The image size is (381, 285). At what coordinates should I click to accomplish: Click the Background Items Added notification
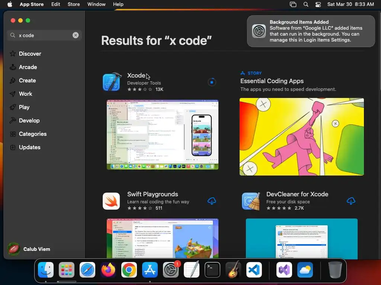pyautogui.click(x=311, y=31)
